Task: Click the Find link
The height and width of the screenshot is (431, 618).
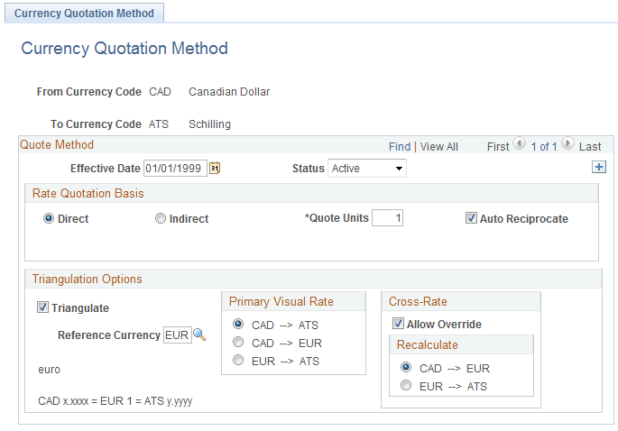Action: click(400, 146)
